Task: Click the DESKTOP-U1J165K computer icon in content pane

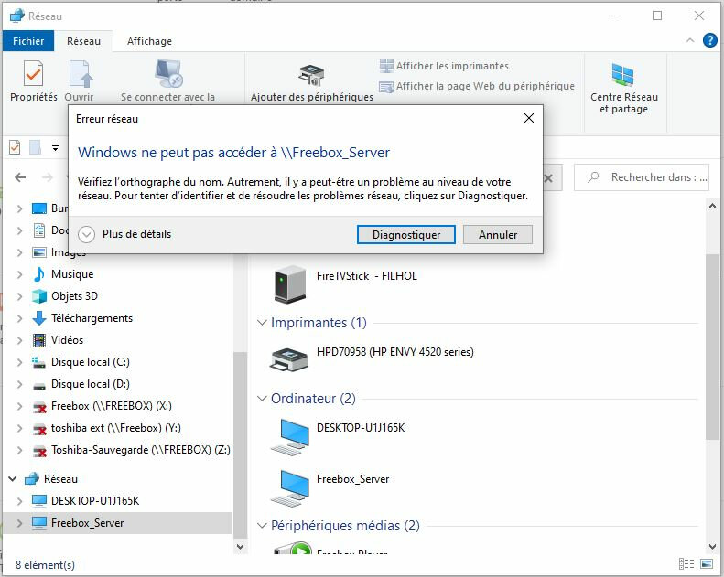Action: coord(290,436)
